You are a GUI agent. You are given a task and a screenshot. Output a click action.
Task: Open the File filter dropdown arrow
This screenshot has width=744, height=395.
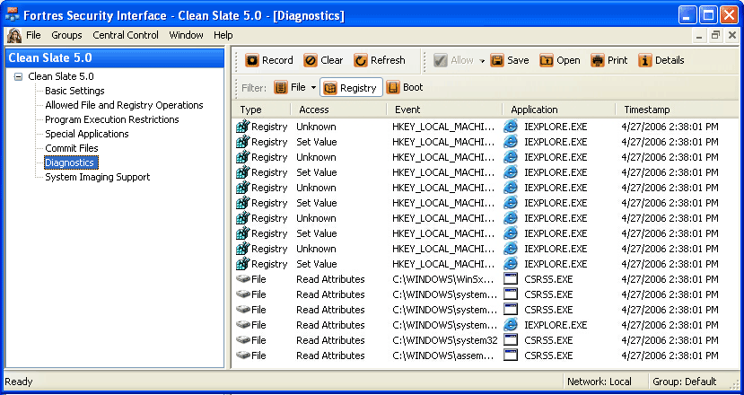pos(313,88)
